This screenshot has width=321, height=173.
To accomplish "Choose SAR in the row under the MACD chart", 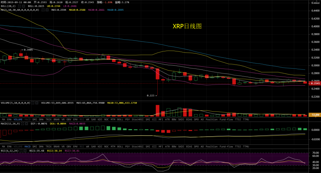I will [93, 147].
